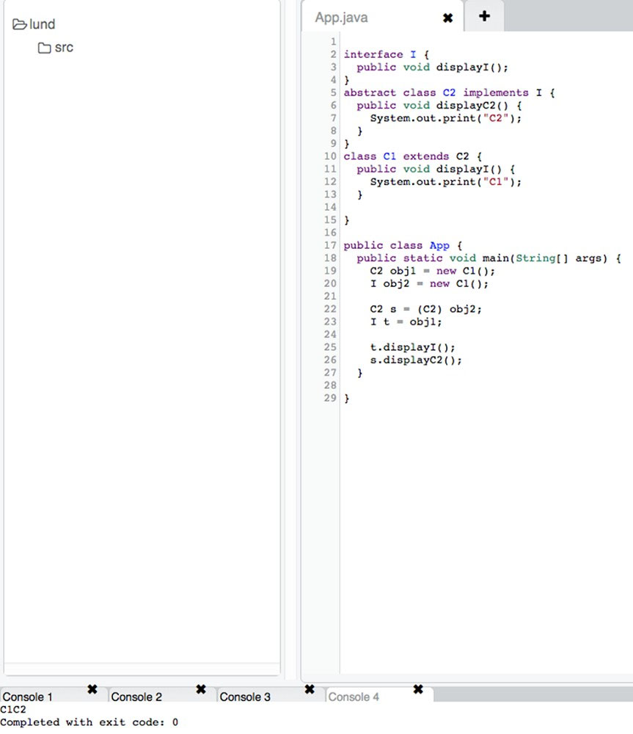The height and width of the screenshot is (734, 633).
Task: Click the 'public void displayI() {' line
Action: [436, 169]
